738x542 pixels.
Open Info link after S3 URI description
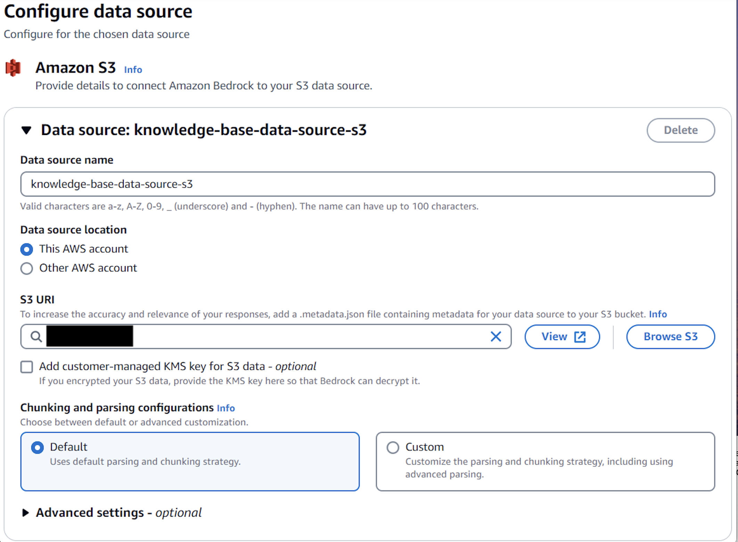658,314
